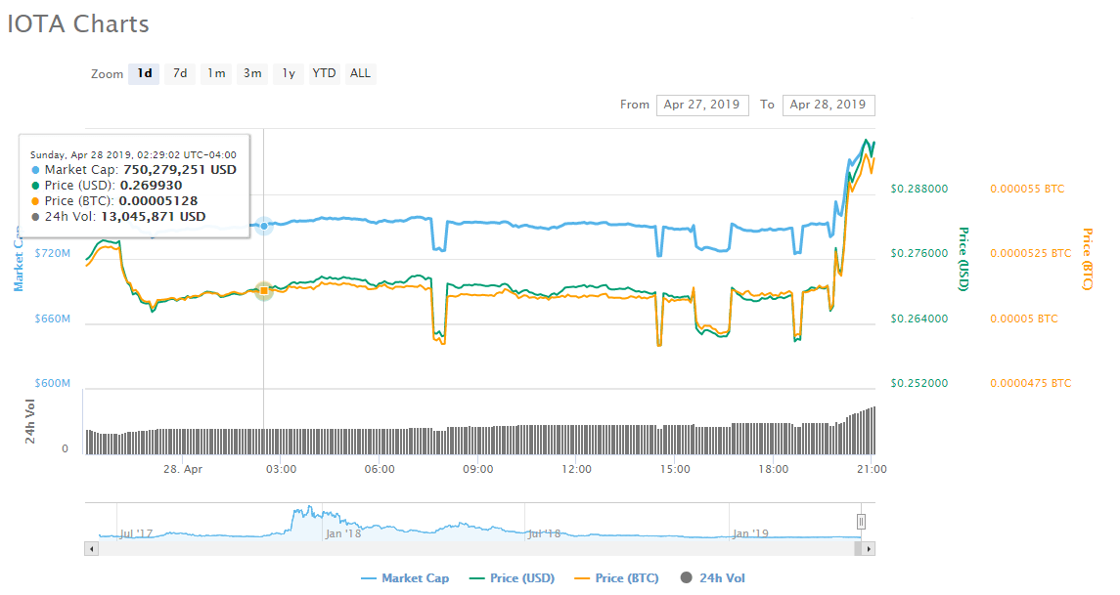Viewport: 1120px width, 595px height.
Task: Click the Market Cap data point marker
Action: click(263, 226)
